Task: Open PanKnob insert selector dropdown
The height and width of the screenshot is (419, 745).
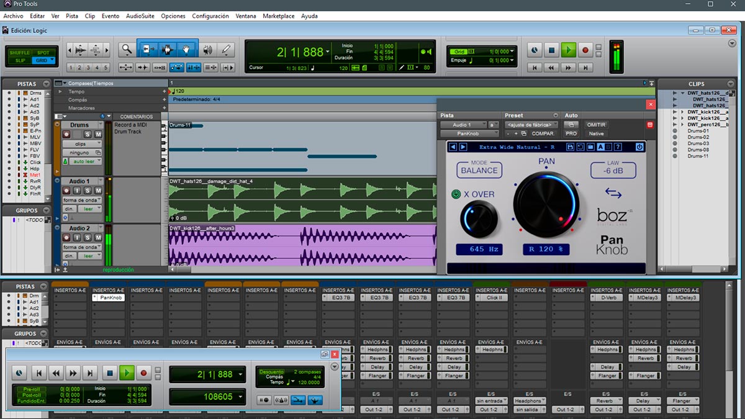Action: [469, 133]
